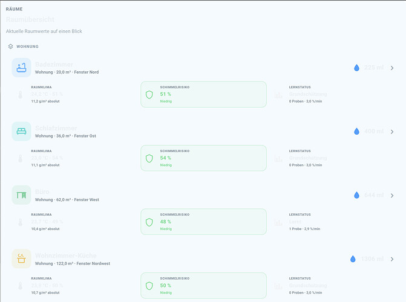
Task: Click the 'Lernt' status in Büro
Action: [295, 222]
